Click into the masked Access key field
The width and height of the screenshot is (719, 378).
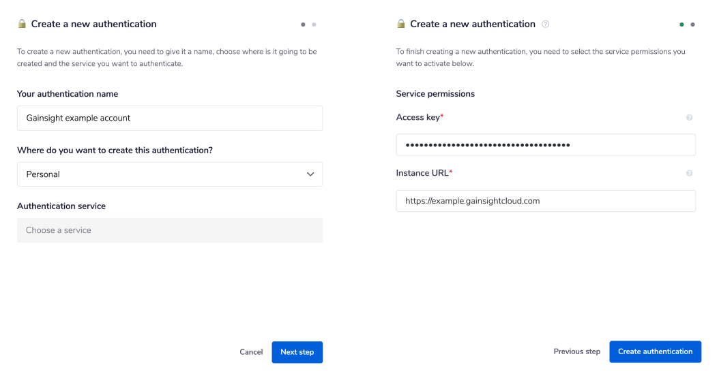(x=546, y=145)
